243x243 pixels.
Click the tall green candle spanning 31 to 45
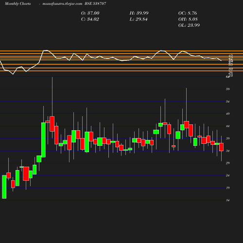pyautogui.click(x=43, y=140)
